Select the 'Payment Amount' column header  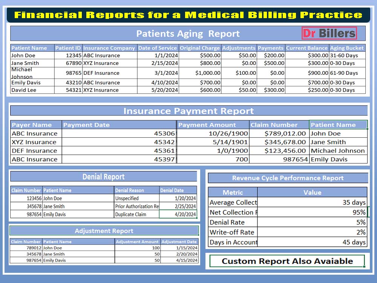pos(213,125)
